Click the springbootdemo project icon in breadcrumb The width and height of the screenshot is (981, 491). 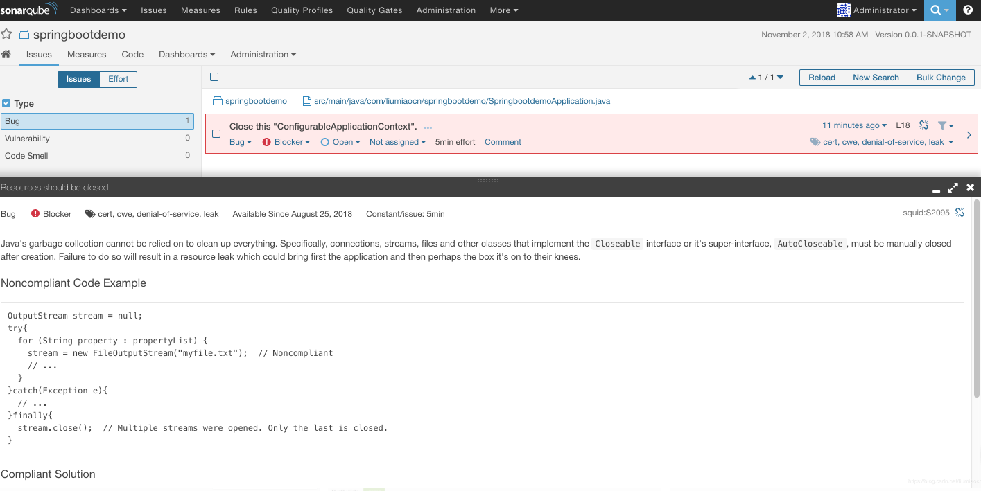(x=218, y=101)
